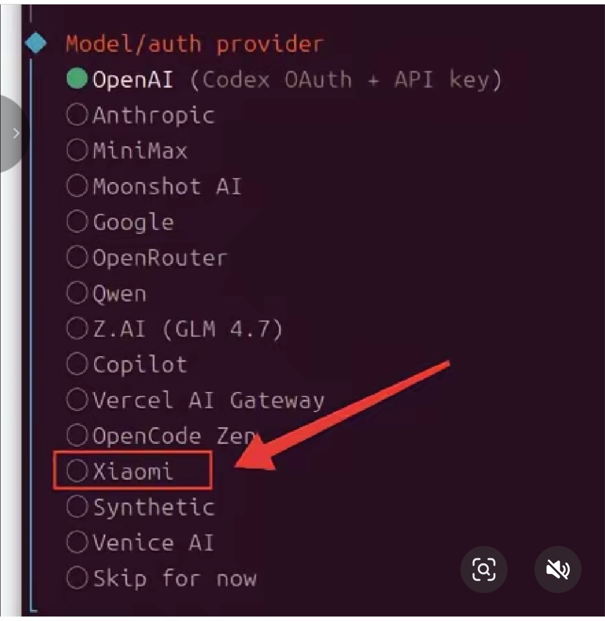Choose the MiniMax radio button
Screen dimensions: 605x621
(x=77, y=151)
